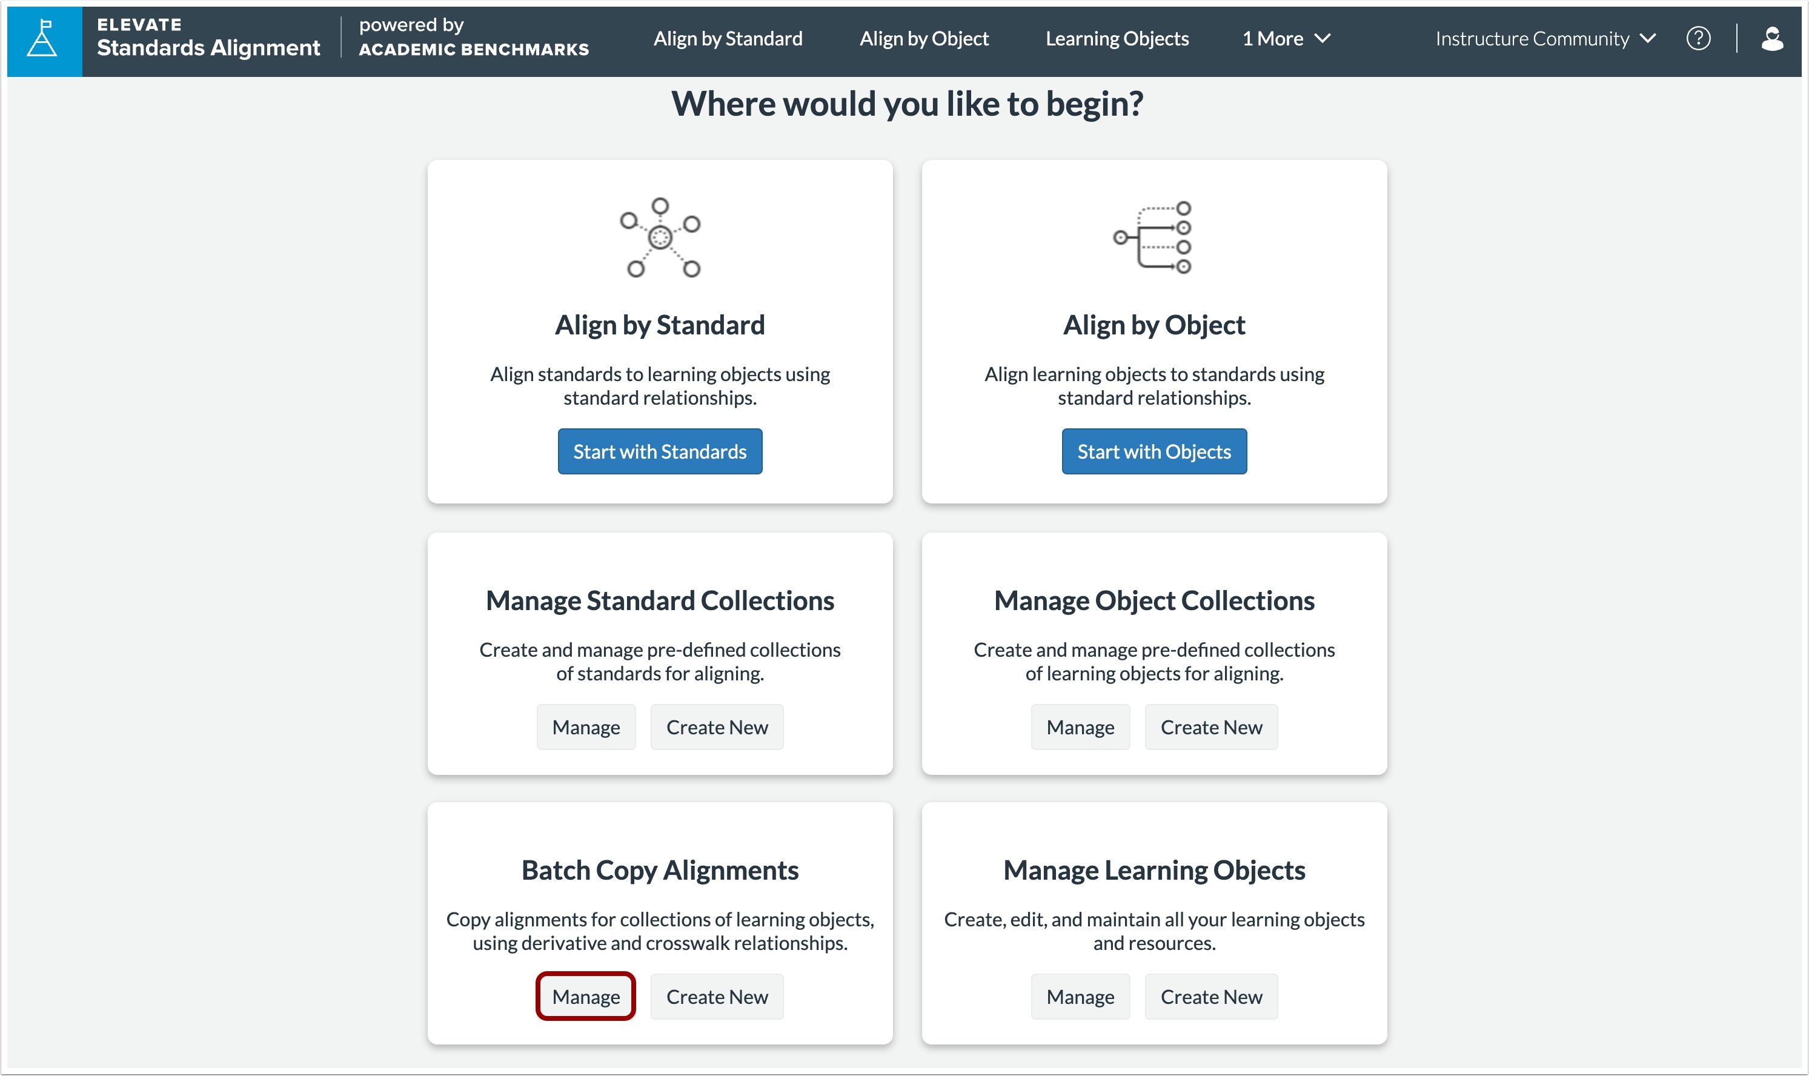Click Manage under Manage Object Collections
Image resolution: width=1809 pixels, height=1076 pixels.
(x=1080, y=726)
